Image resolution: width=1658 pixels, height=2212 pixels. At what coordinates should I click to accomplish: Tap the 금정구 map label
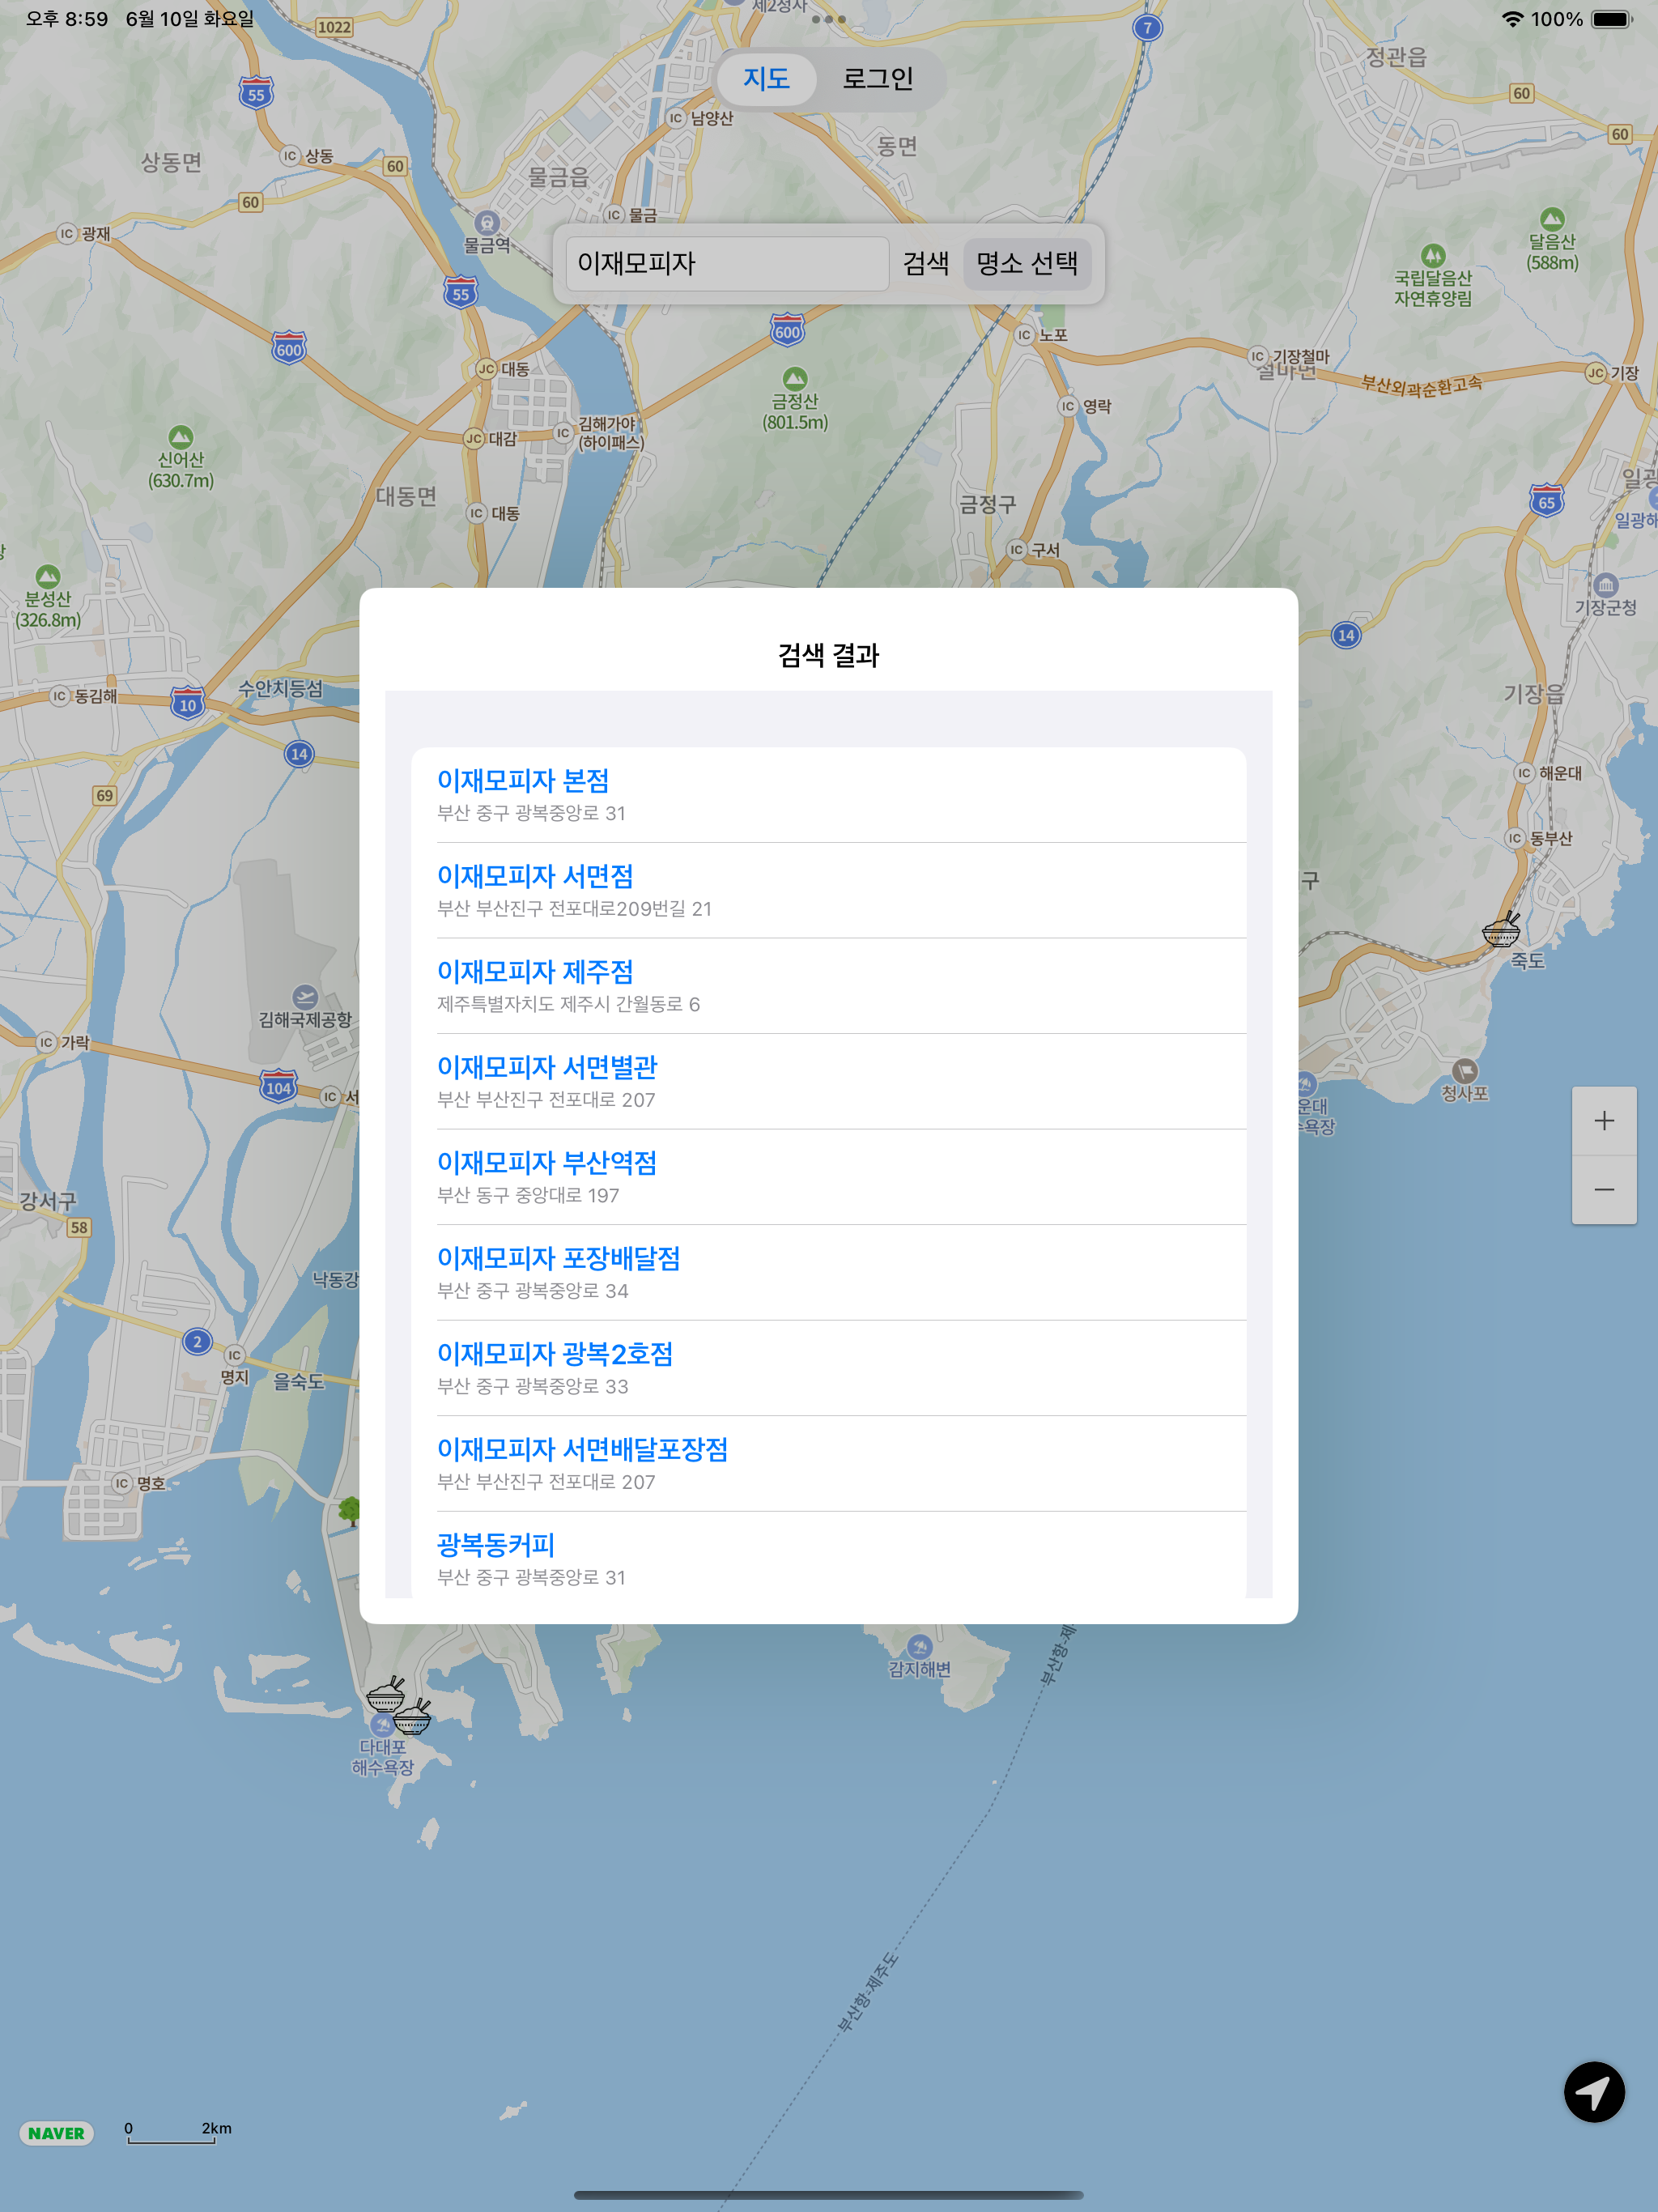[987, 504]
